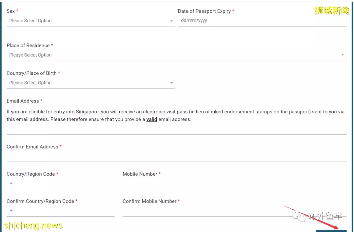Click the underlined 'valid' word
The width and height of the screenshot is (354, 232).
point(151,119)
